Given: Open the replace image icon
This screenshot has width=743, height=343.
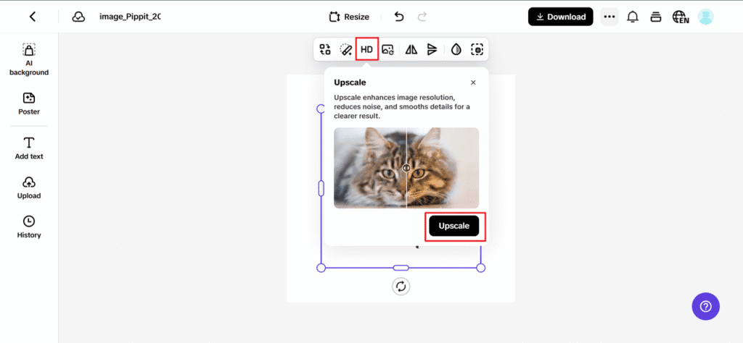Looking at the screenshot, I should coord(388,49).
